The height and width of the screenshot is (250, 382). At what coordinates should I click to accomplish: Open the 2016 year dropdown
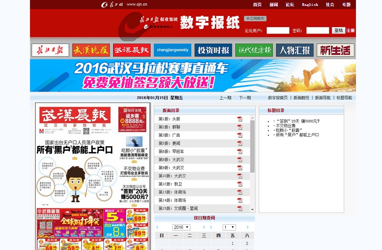click(x=181, y=227)
